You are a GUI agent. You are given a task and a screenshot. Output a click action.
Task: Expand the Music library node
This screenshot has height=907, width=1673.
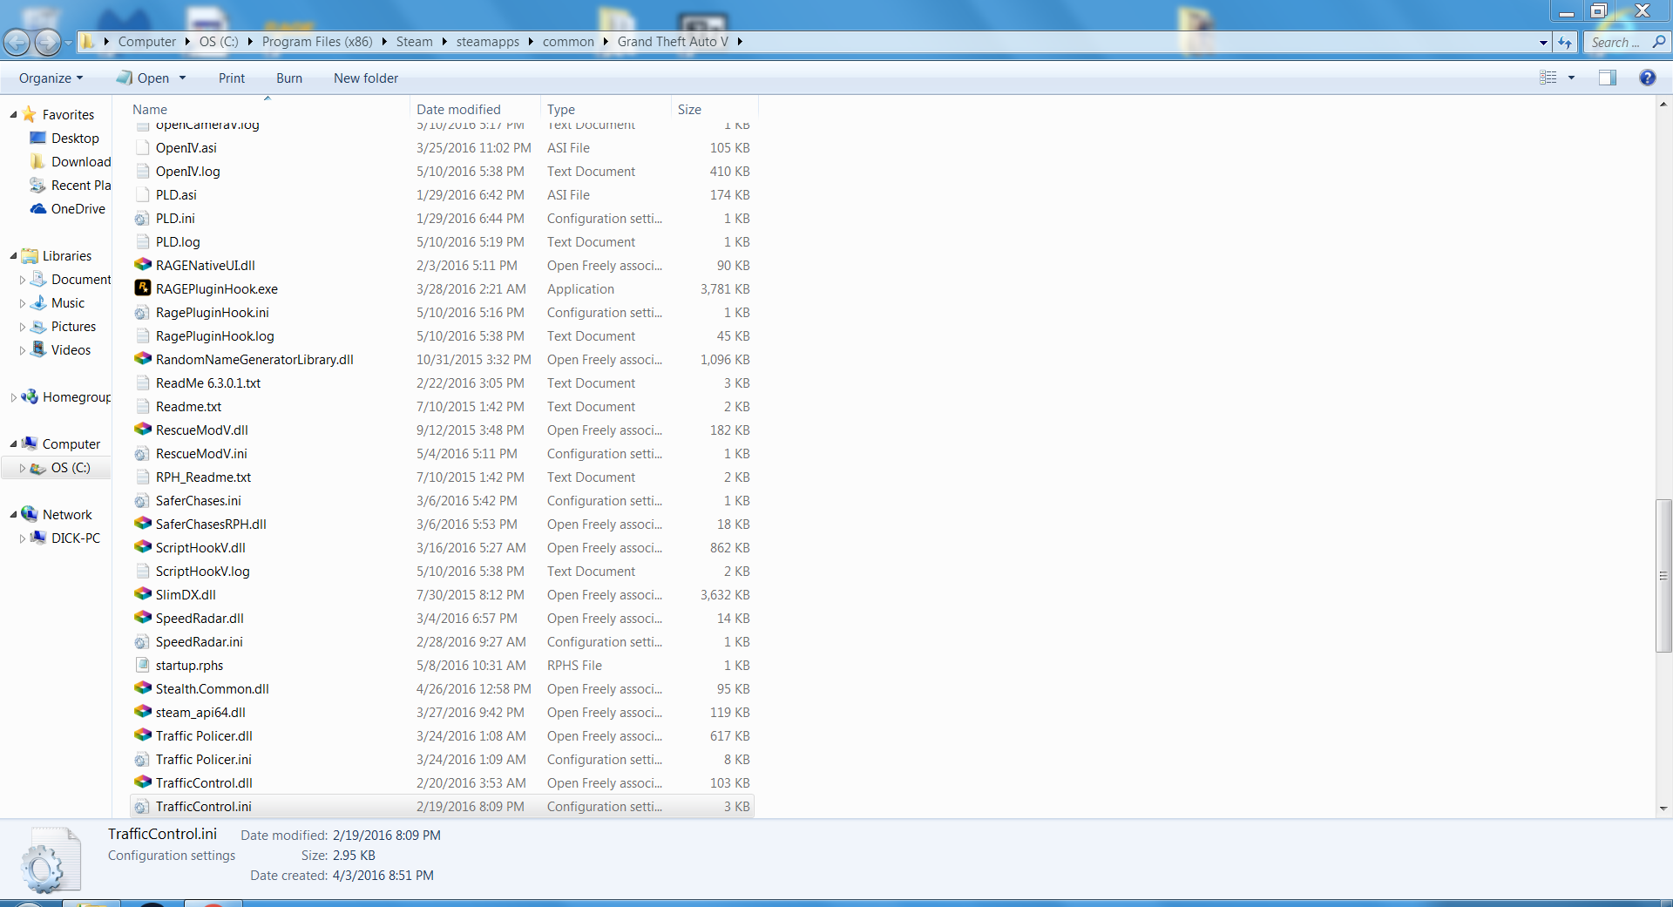[23, 303]
